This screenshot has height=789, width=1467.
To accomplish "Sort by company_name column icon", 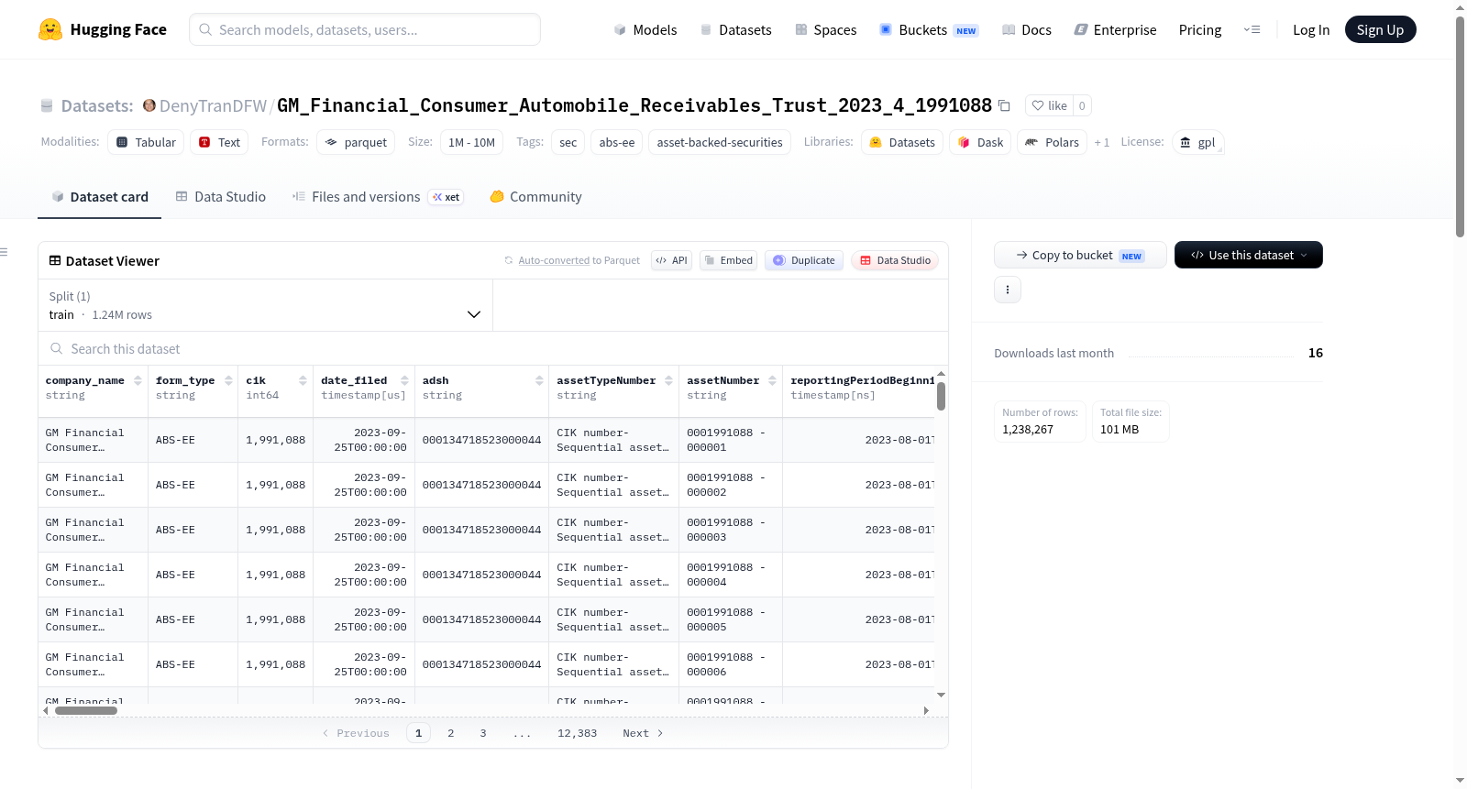I will [138, 380].
